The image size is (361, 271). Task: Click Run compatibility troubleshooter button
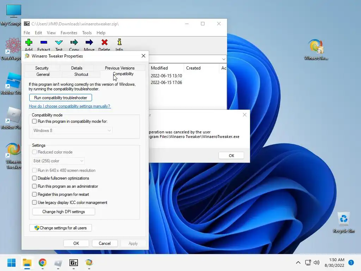pos(61,98)
